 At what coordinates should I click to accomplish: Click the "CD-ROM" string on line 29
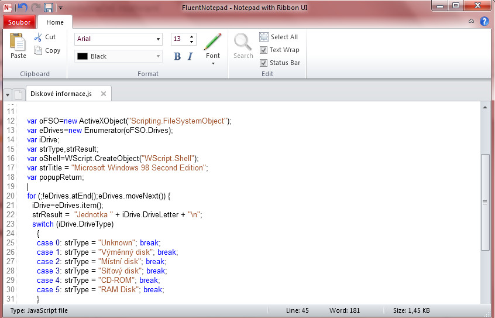coord(116,281)
